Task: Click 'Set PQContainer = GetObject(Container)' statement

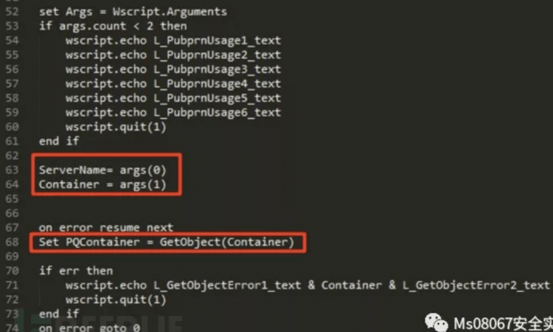Action: [x=166, y=242]
